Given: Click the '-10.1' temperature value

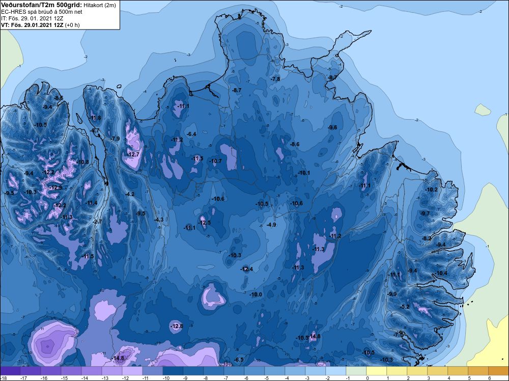Looking at the screenshot, I should [304, 173].
